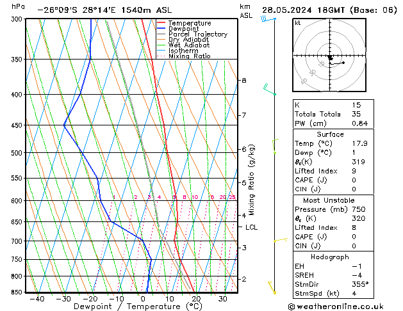
Task: Click the 'km ASL' axis header
Action: (x=246, y=11)
